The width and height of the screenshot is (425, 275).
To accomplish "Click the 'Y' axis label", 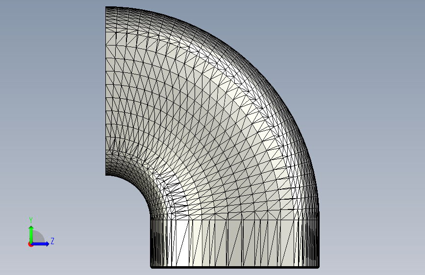I will coord(31,220).
